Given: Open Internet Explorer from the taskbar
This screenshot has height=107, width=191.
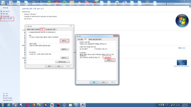Looking at the screenshot, I should [x=9, y=105].
